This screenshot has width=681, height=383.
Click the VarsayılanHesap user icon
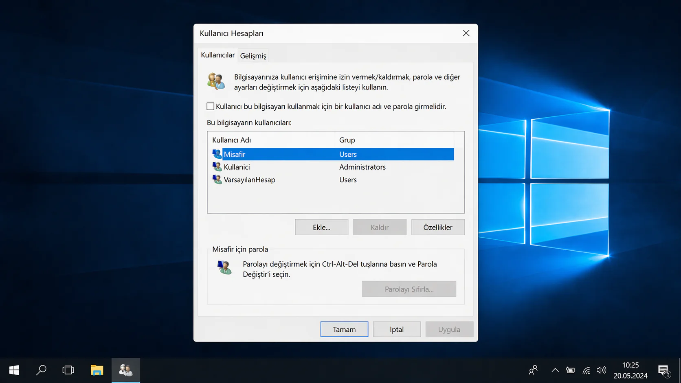(x=217, y=179)
